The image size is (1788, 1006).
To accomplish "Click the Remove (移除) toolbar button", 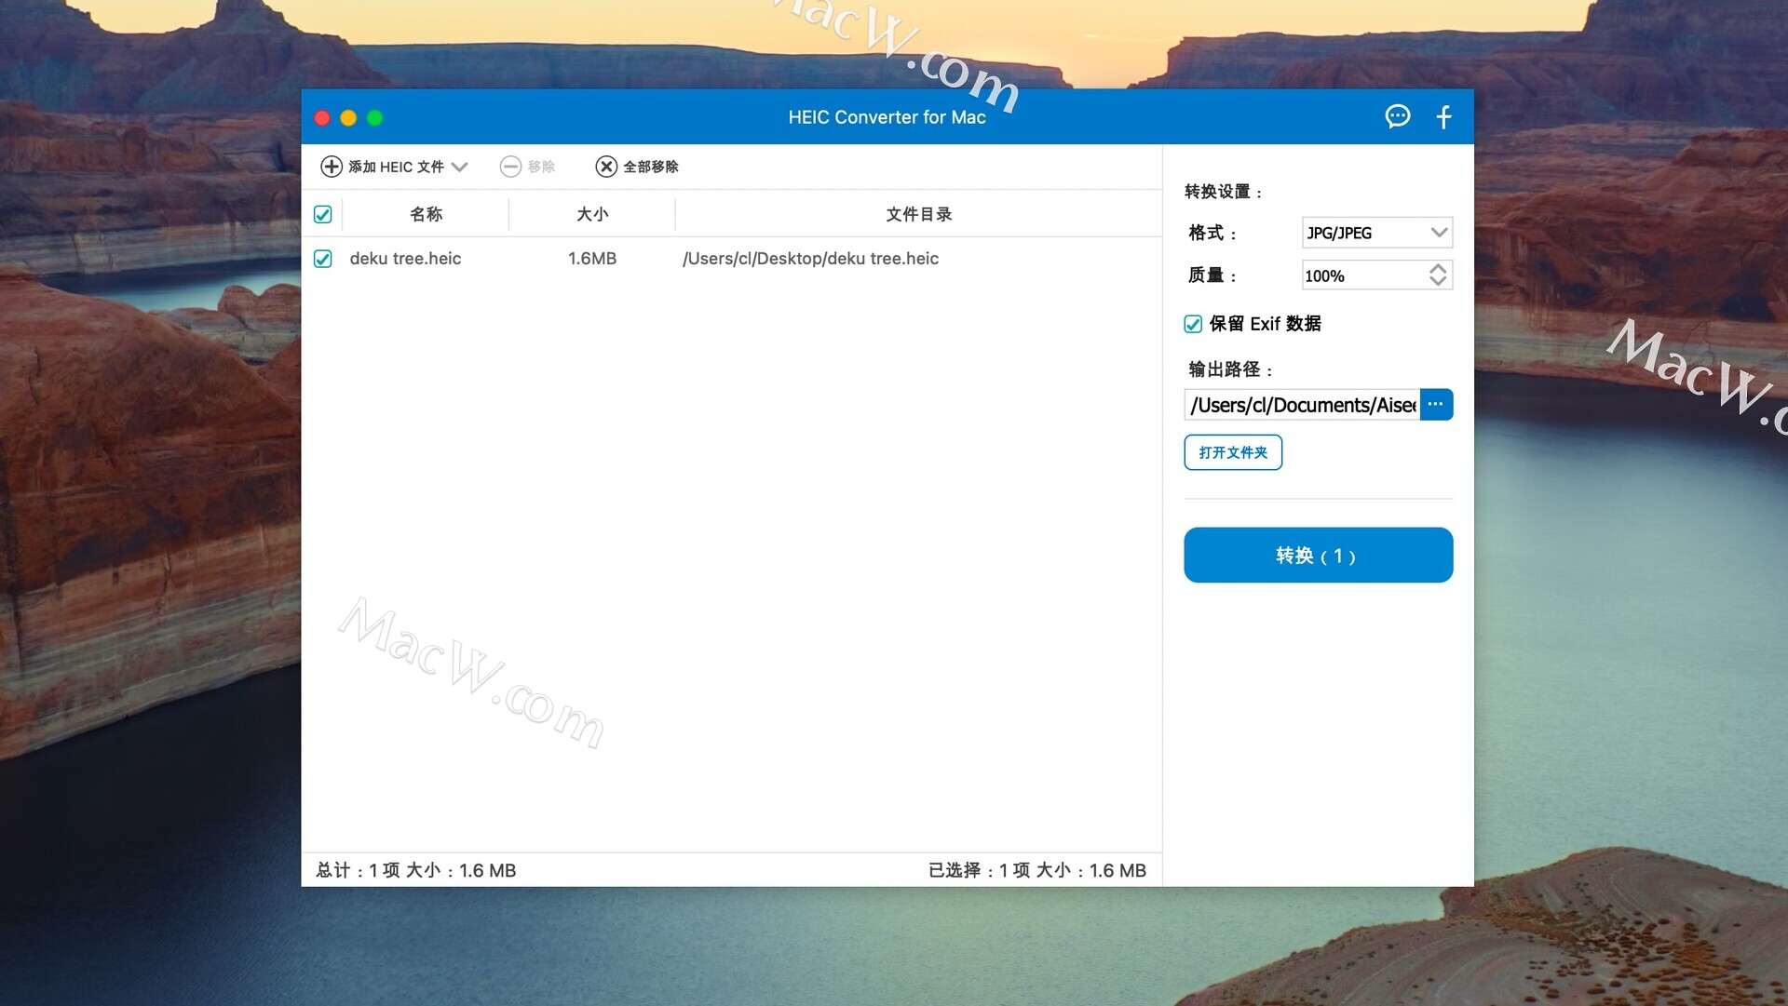I will 527,167.
